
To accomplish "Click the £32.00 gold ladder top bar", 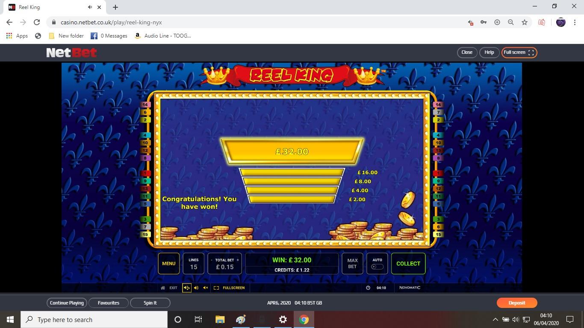I will tap(292, 152).
